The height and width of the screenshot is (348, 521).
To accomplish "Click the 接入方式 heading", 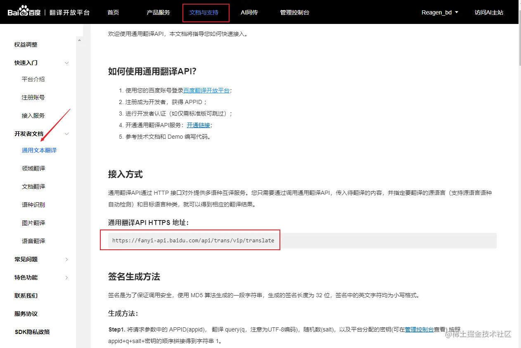I will coord(126,174).
